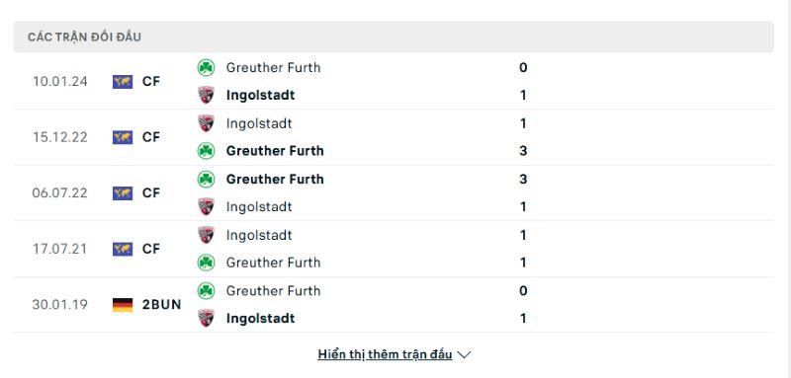Click Ingolstadt crest in 15.12.22 match
791x378 pixels.
206,123
